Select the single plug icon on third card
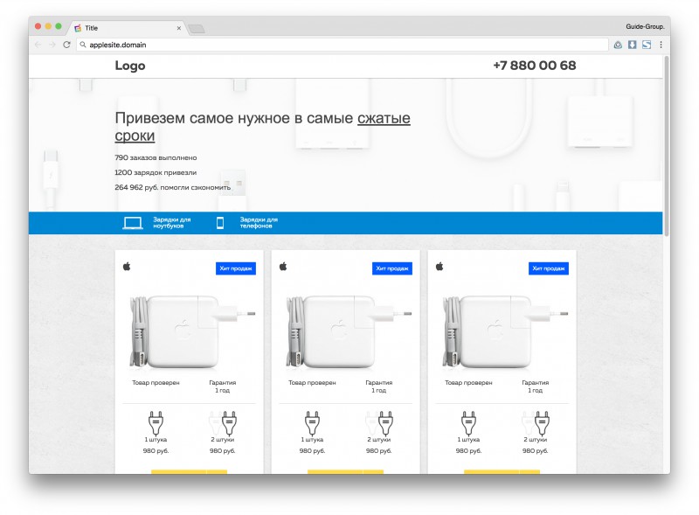This screenshot has width=699, height=515. [468, 422]
